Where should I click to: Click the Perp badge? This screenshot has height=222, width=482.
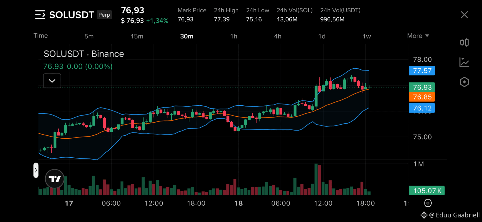(104, 15)
